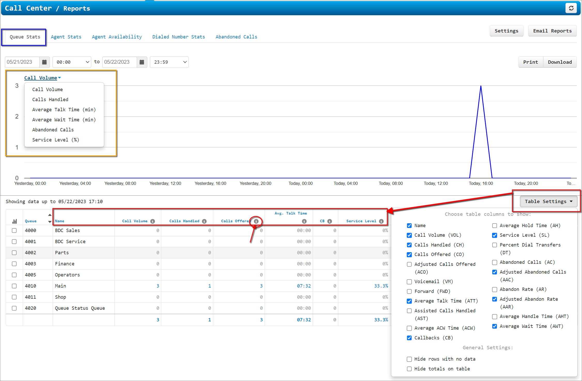
Task: Uncheck Service Level (SL) checkbox
Action: click(495, 235)
